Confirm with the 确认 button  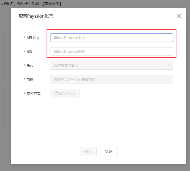click(x=88, y=151)
